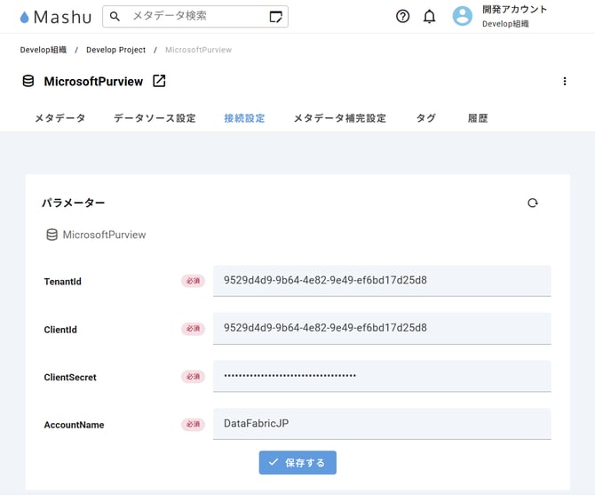The height and width of the screenshot is (495, 595).
Task: Focus the メタデータ検索 search field
Action: point(195,16)
